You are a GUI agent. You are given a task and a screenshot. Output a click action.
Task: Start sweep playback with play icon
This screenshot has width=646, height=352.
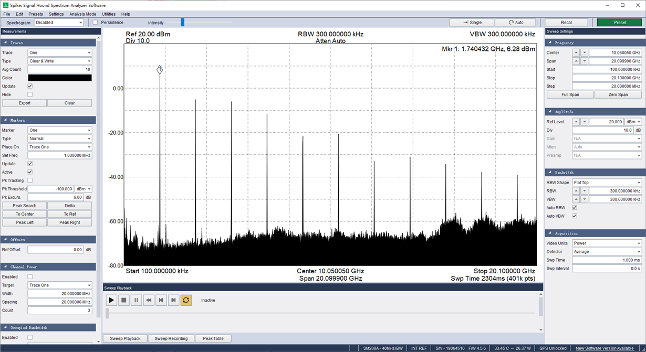pos(111,300)
